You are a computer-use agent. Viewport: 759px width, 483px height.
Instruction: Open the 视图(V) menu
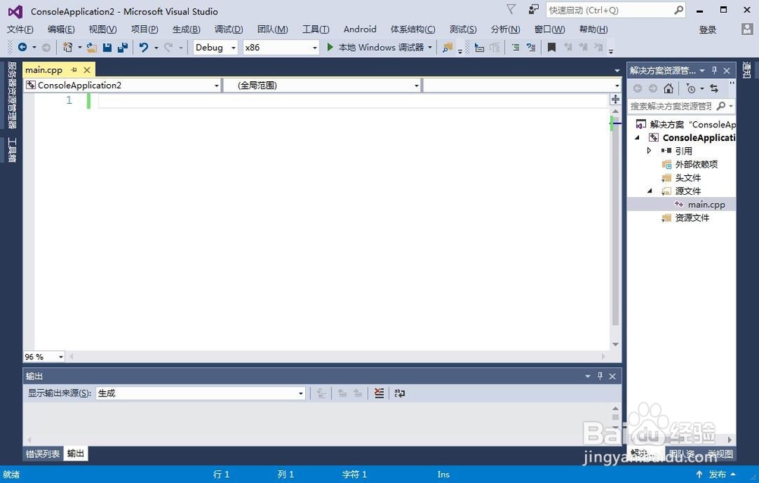coord(102,29)
